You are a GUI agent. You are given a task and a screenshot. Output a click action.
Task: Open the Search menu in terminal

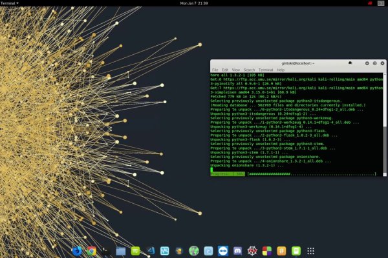point(249,70)
